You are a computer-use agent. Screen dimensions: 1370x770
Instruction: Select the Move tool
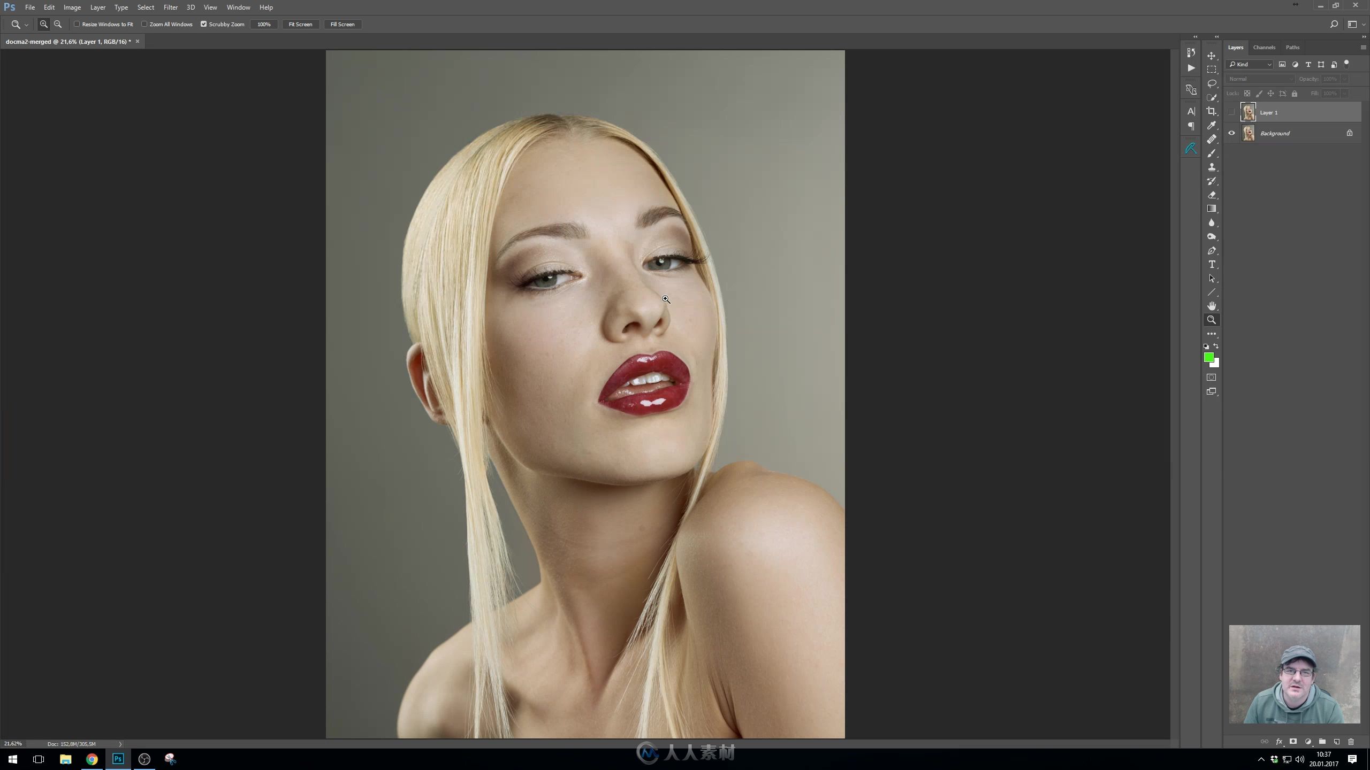click(x=1211, y=56)
